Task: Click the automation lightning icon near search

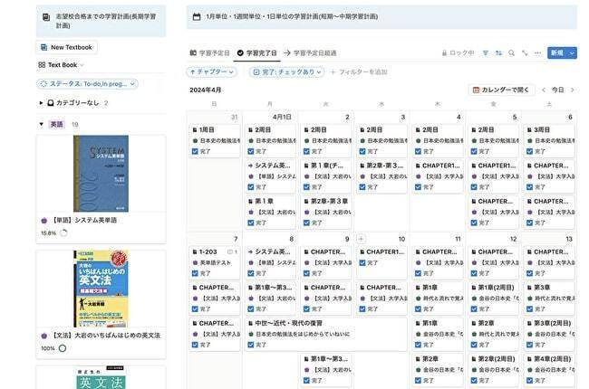Action: (x=525, y=52)
